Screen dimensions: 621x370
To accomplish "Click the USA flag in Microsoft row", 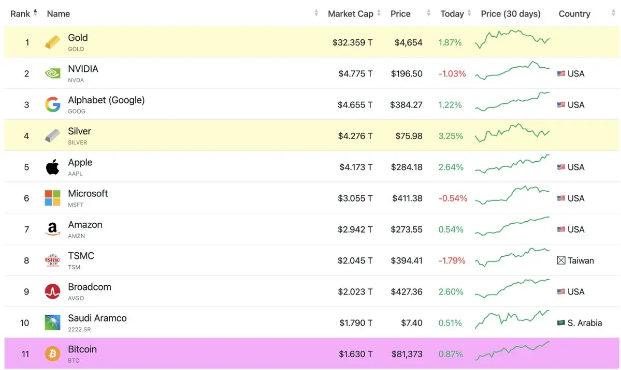I will pyautogui.click(x=561, y=198).
